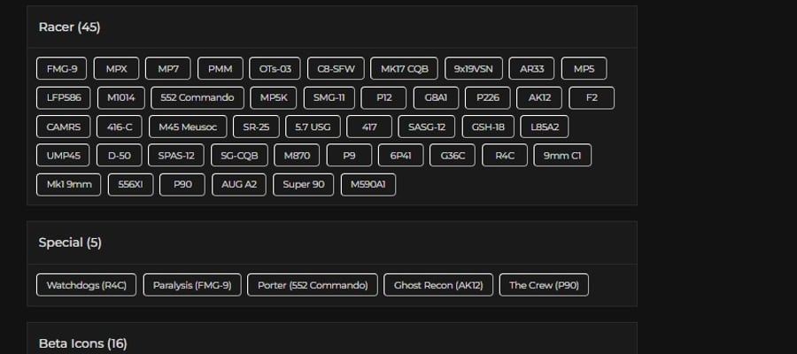Choose the 9x19VSN tag
797x354 pixels.
click(474, 68)
